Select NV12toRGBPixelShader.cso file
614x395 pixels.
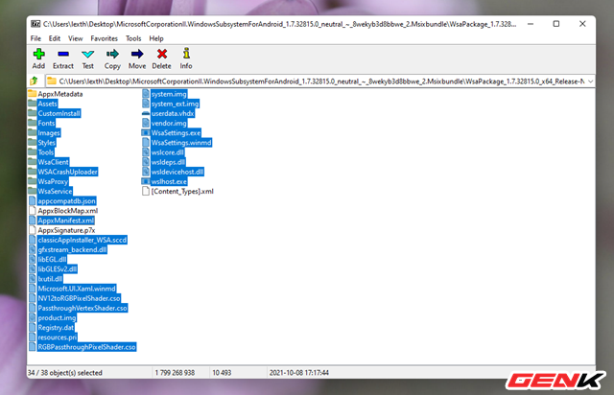75,298
